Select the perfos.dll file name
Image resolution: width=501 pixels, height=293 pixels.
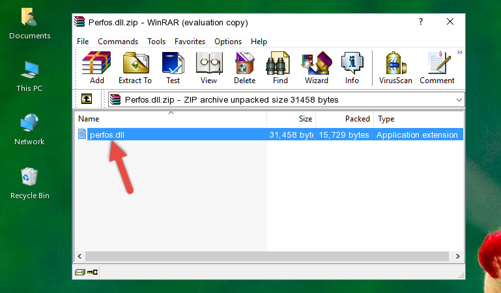tap(107, 134)
